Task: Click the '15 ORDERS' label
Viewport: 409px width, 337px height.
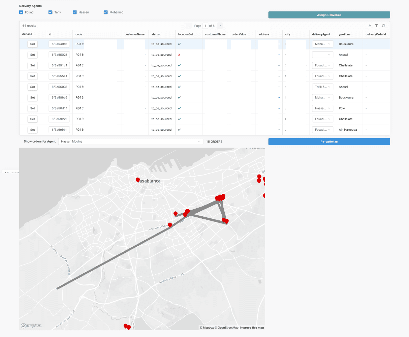Action: [214, 142]
